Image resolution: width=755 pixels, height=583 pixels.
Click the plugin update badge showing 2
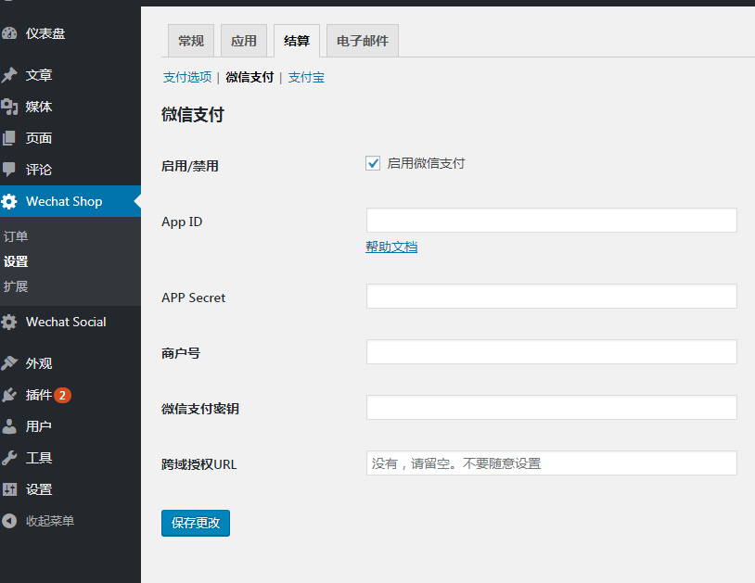(62, 396)
